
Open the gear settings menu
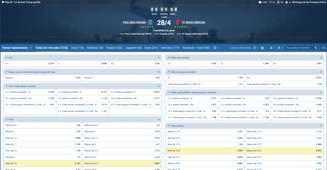point(280,48)
